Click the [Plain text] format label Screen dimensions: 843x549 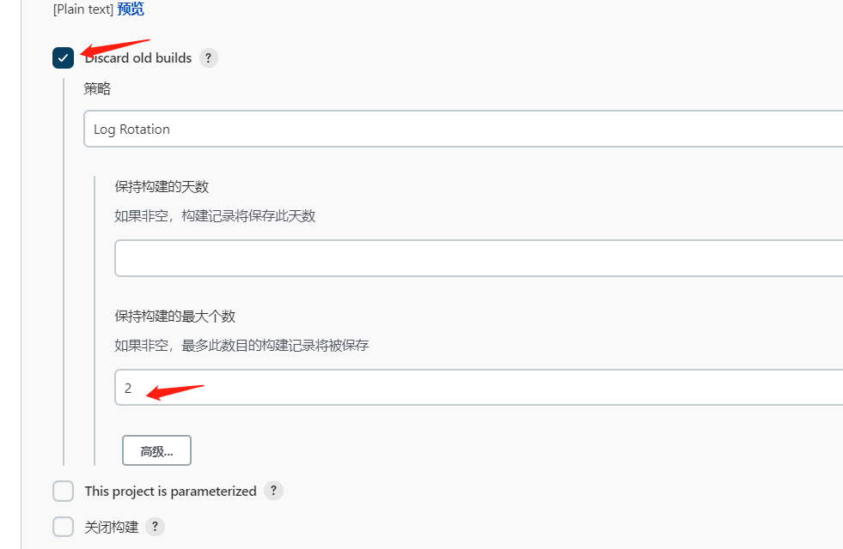[x=83, y=9]
